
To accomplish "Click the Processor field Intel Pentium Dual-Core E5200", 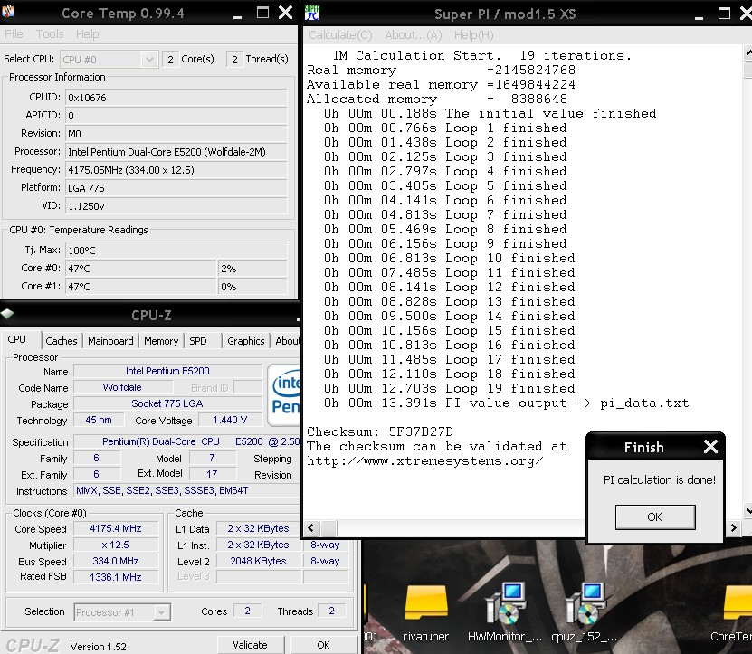I will 176,151.
